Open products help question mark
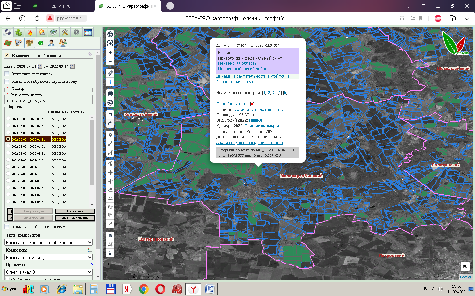Screen dimensions: 475x296 pyautogui.click(x=92, y=265)
